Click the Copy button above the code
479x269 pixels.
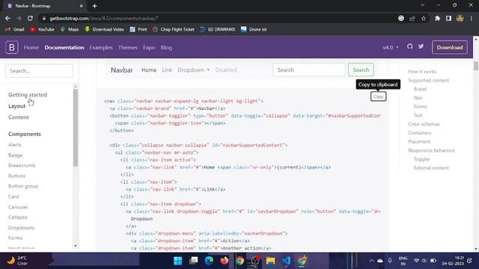(378, 96)
